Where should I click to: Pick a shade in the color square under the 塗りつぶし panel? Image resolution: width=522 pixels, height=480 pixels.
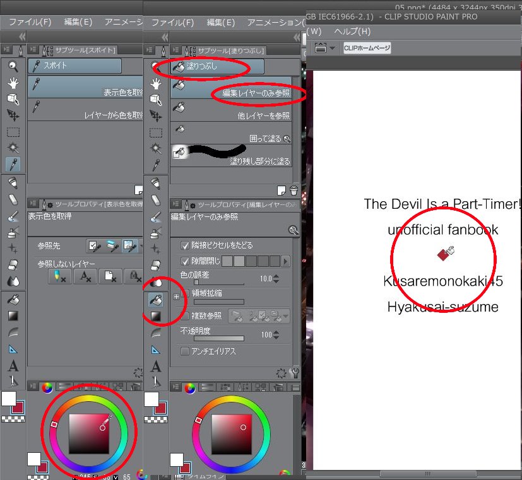[232, 434]
